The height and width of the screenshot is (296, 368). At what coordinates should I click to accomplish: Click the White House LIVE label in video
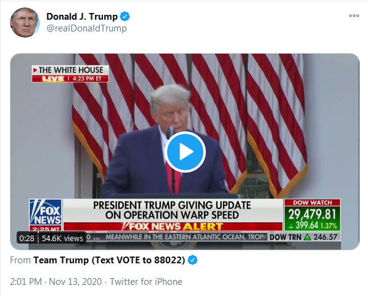coord(70,74)
